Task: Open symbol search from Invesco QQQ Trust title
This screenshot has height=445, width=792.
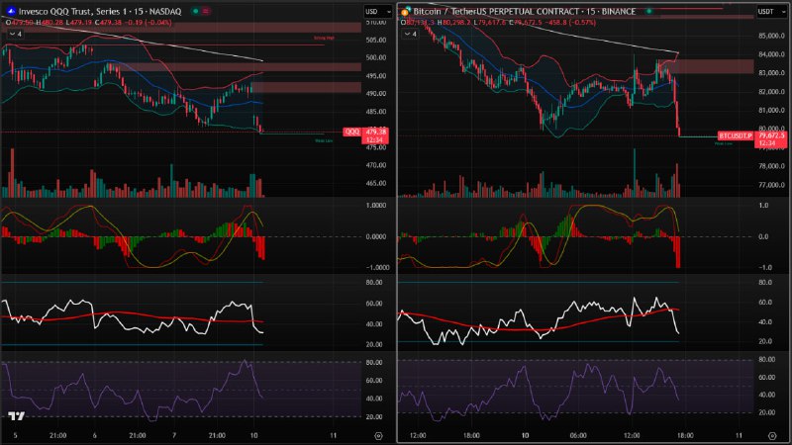Action: (x=100, y=11)
